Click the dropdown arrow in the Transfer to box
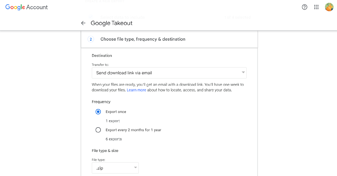Image resolution: width=337 pixels, height=176 pixels. [x=243, y=73]
